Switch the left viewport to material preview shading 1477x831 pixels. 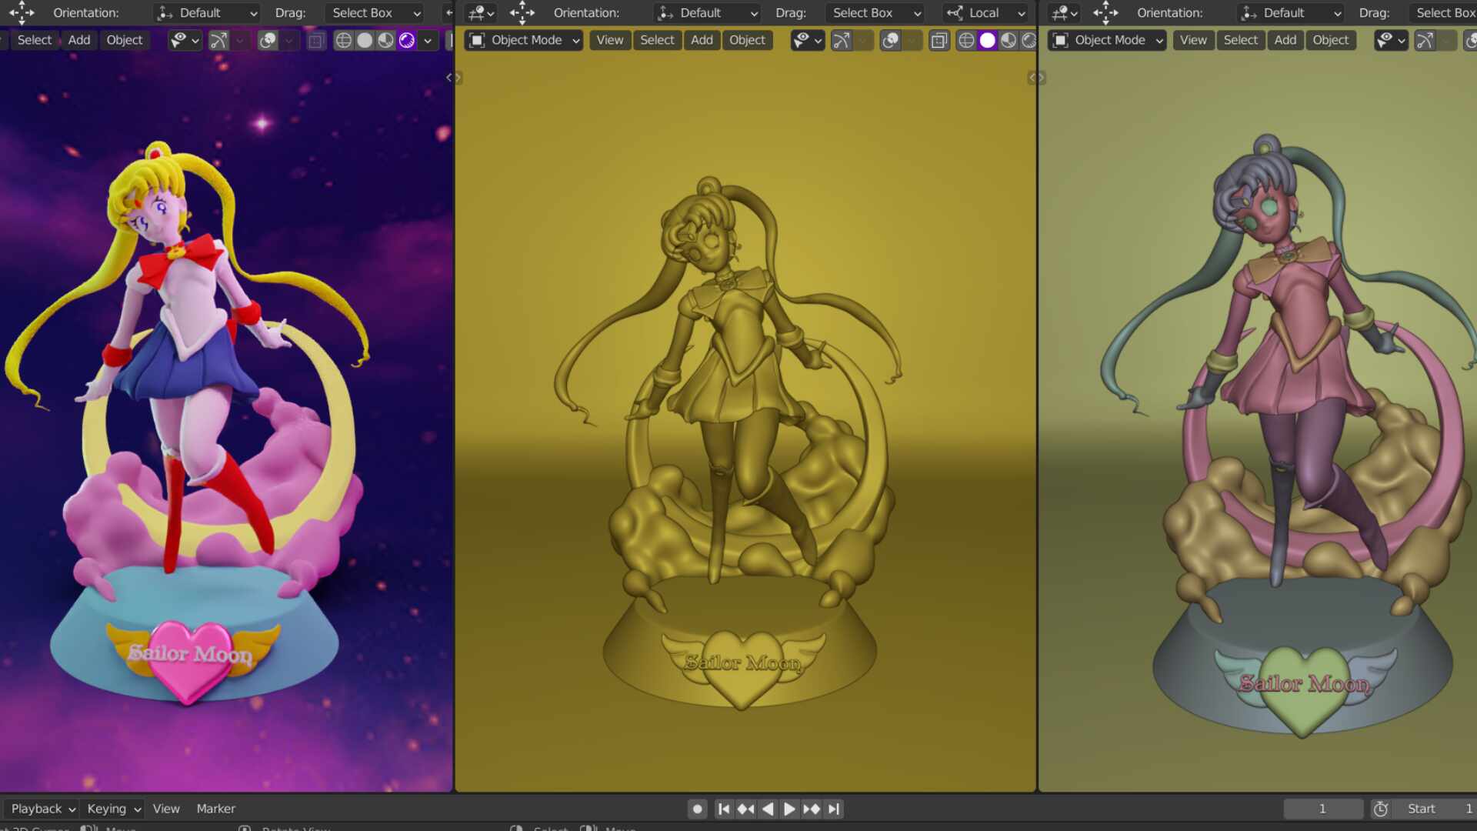[385, 40]
